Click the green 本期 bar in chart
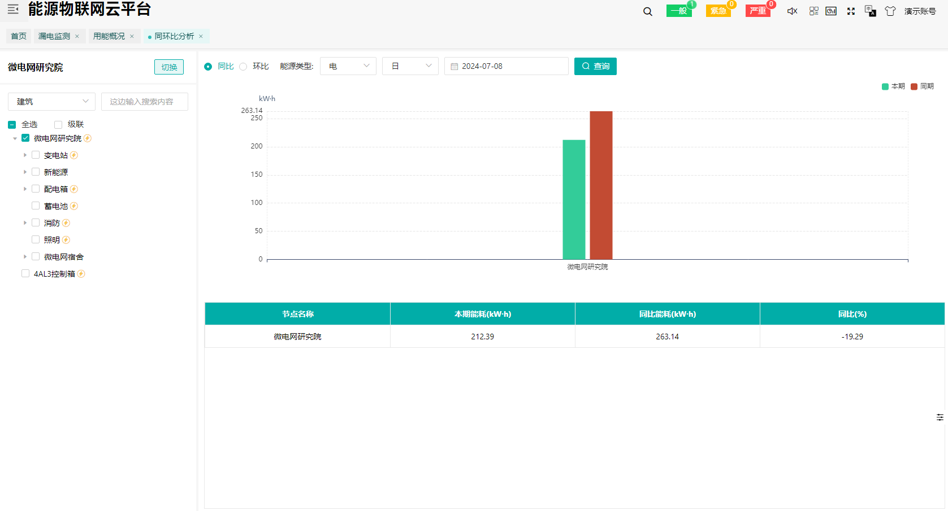 (x=574, y=199)
